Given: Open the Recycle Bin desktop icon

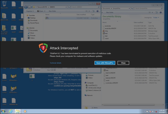Looking at the screenshot, I should coord(4,5).
